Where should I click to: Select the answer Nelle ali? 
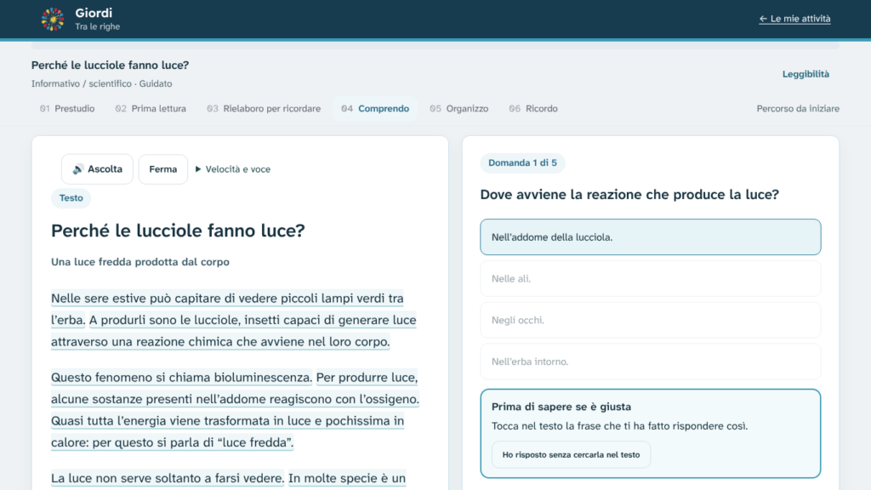coord(651,278)
